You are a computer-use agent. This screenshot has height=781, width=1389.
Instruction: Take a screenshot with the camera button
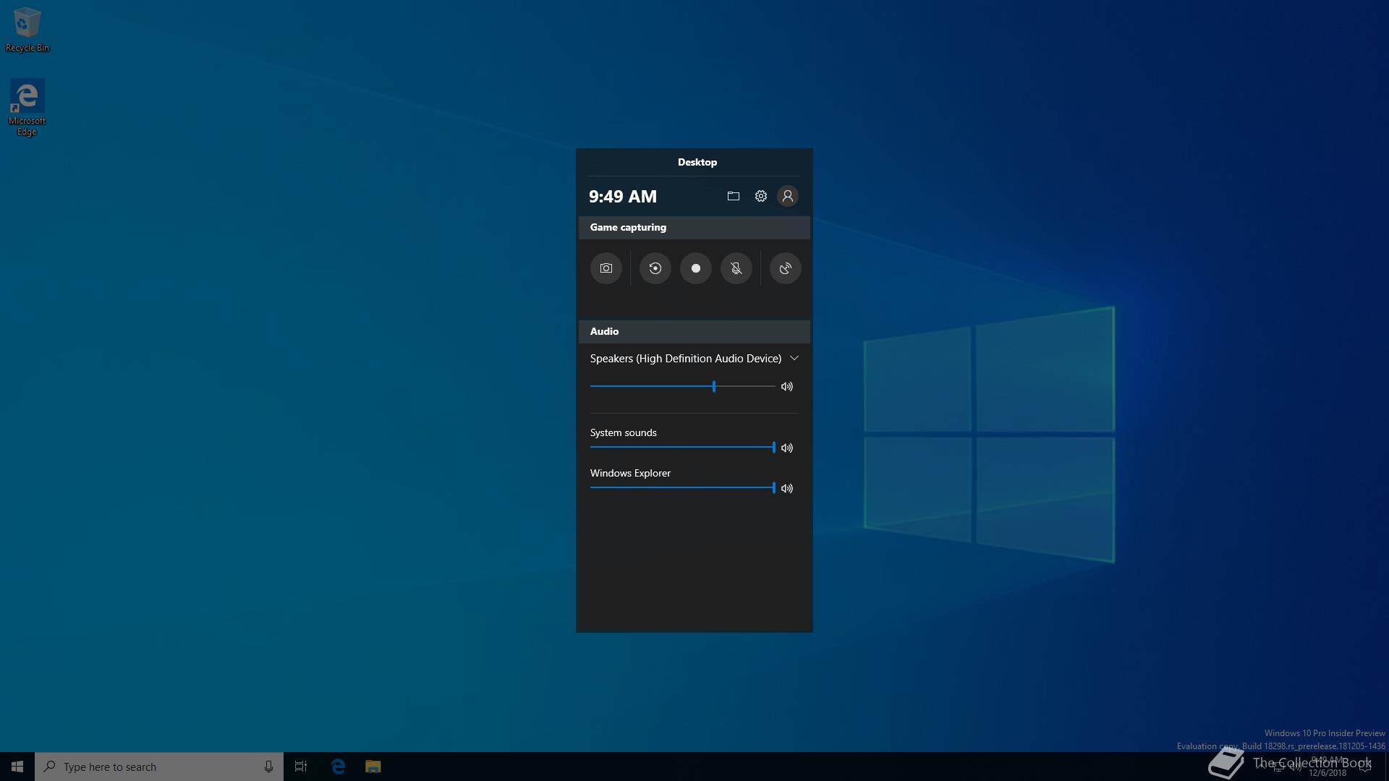click(x=606, y=268)
